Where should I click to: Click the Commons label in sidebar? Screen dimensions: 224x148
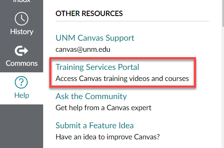tap(21, 63)
